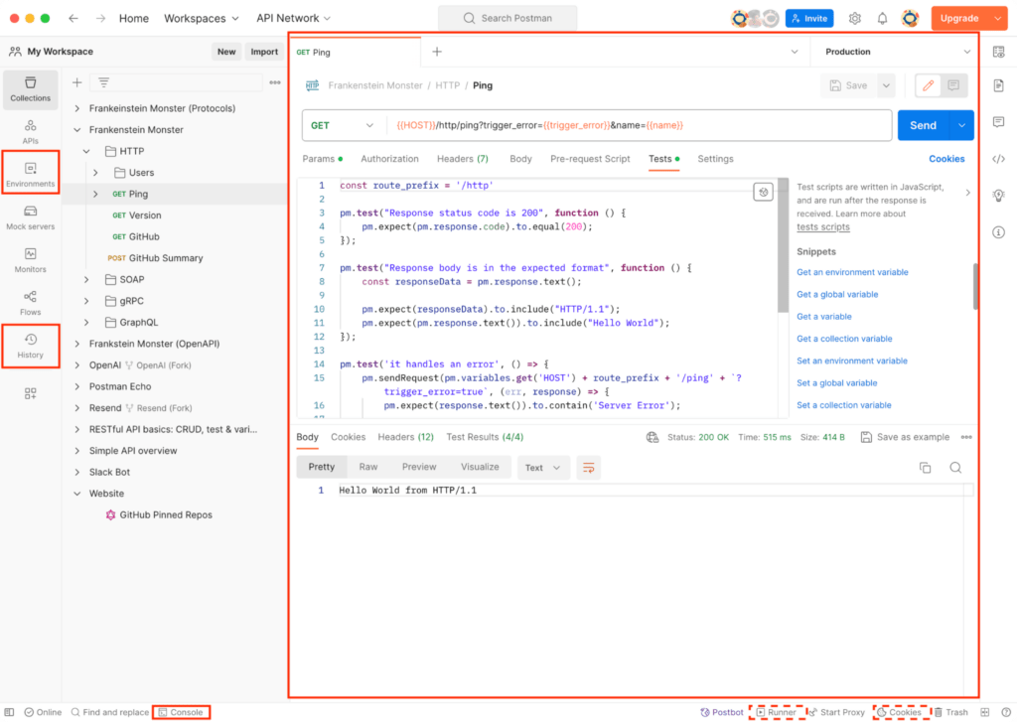Open the Send button dropdown arrow
The width and height of the screenshot is (1017, 722).
click(961, 126)
